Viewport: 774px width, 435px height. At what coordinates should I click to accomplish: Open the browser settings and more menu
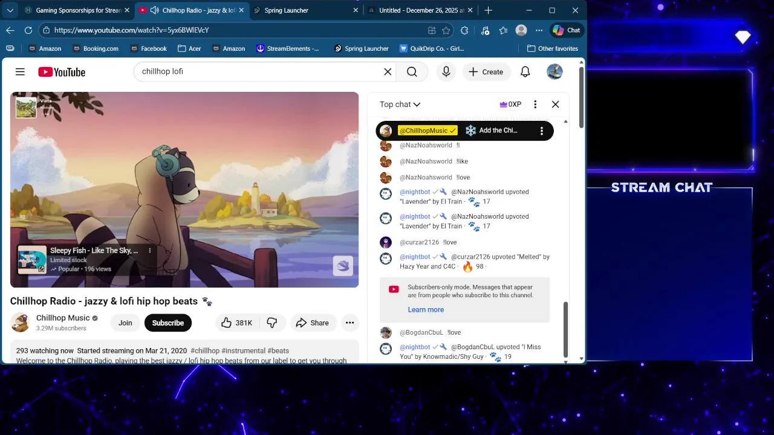(539, 30)
